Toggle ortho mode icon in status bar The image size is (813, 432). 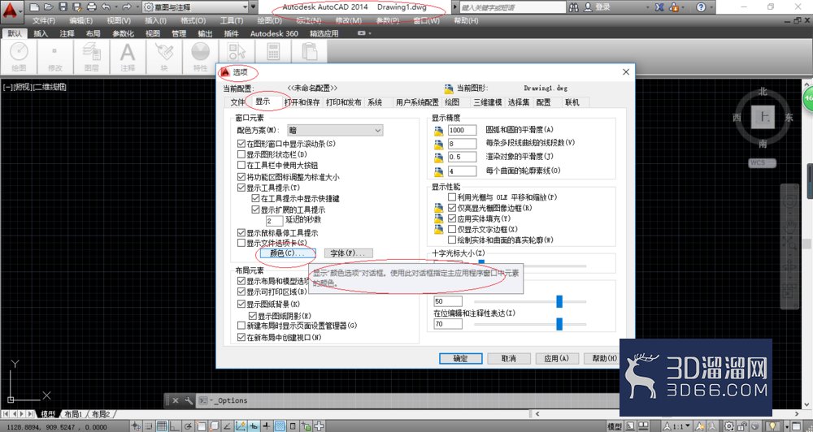(x=175, y=426)
